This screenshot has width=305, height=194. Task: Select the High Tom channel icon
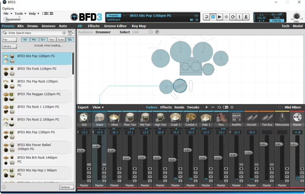(160, 117)
